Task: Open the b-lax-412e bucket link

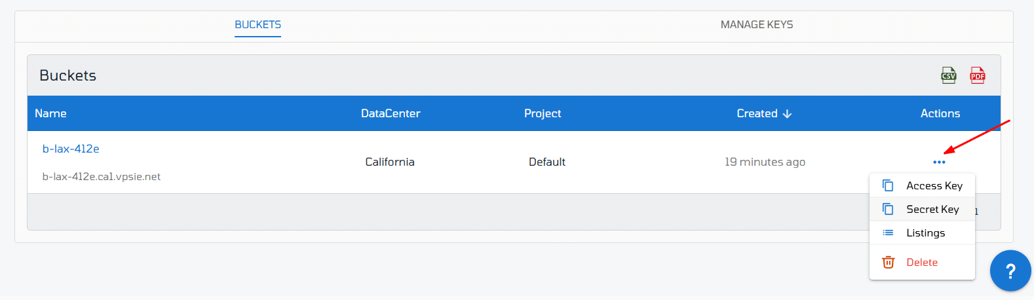Action: point(71,149)
